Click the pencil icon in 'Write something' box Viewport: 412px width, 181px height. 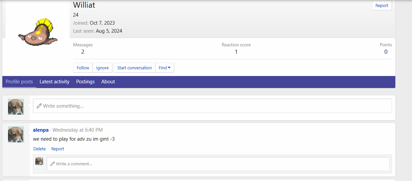click(x=39, y=106)
